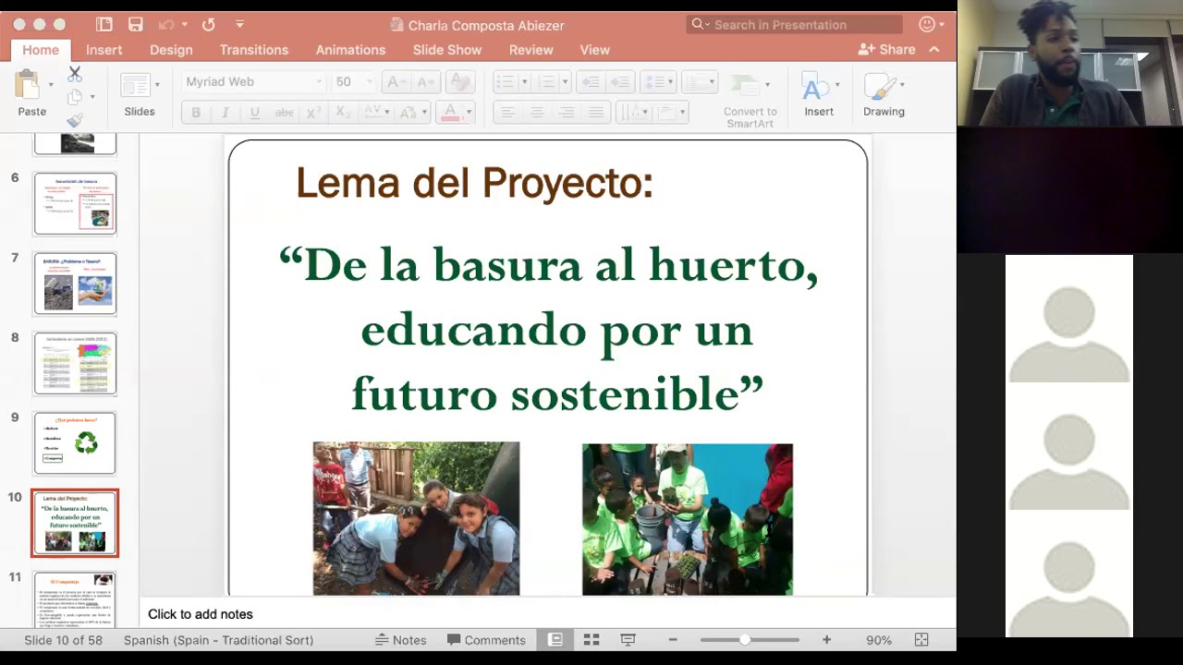Click the 90% zoom level
Viewport: 1183px width, 665px height.
click(x=879, y=640)
